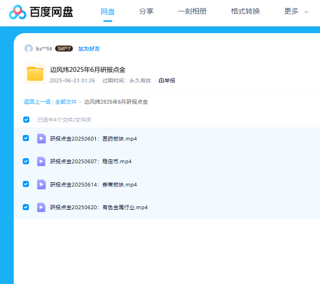Switch to the 分享 tab

(146, 12)
